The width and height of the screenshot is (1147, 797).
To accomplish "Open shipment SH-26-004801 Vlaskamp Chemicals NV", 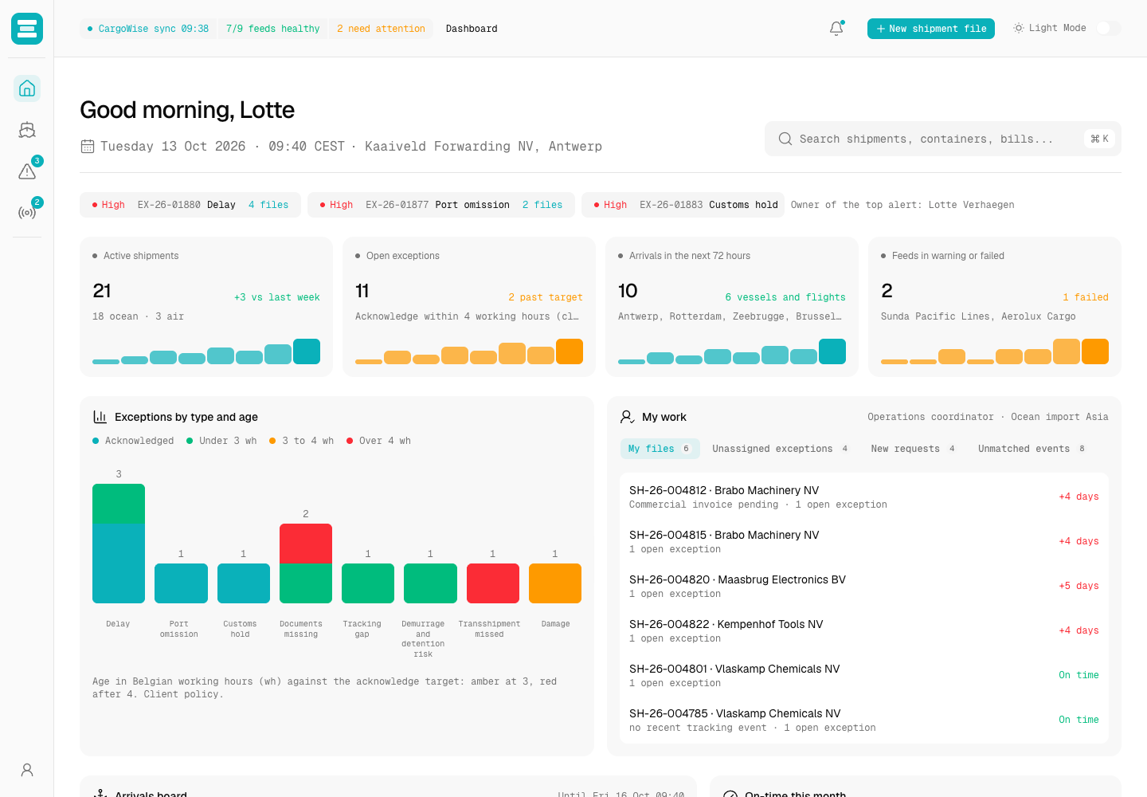I will point(864,675).
